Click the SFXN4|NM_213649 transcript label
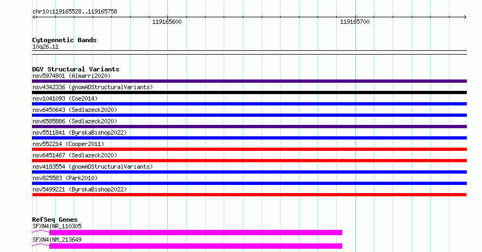The height and width of the screenshot is (252, 482). pyautogui.click(x=57, y=240)
